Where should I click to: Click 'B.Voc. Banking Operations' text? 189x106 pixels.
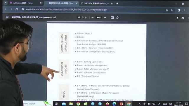pos(90,62)
